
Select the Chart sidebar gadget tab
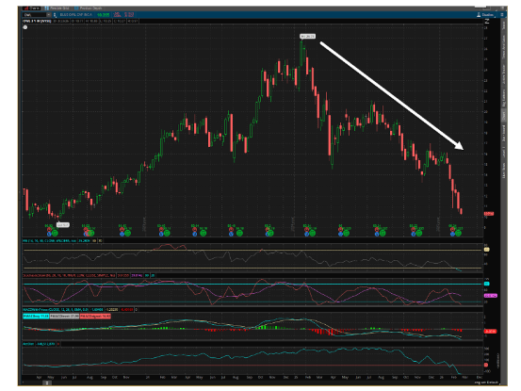[x=504, y=116]
